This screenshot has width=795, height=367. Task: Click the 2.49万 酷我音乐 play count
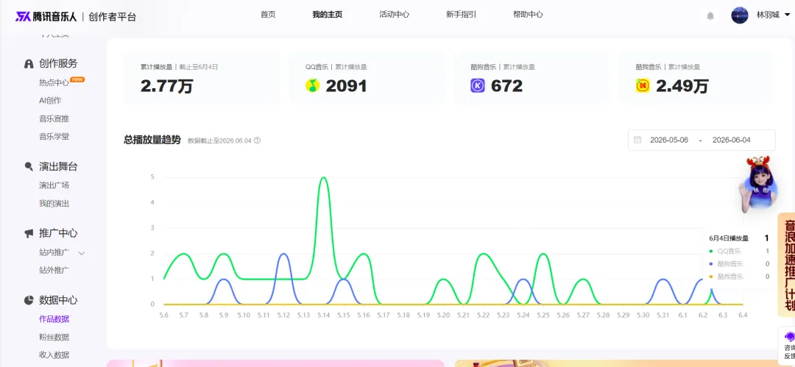click(682, 86)
